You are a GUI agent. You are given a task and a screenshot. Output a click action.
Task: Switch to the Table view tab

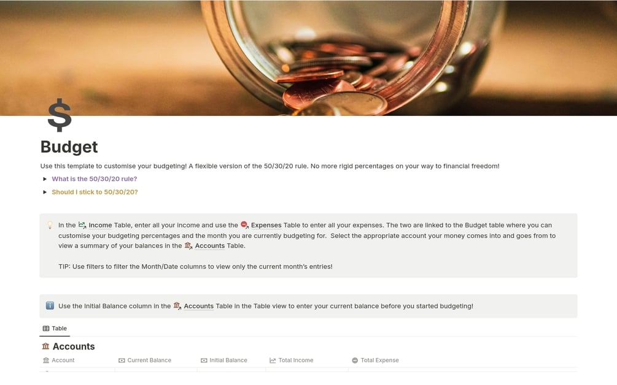point(55,329)
